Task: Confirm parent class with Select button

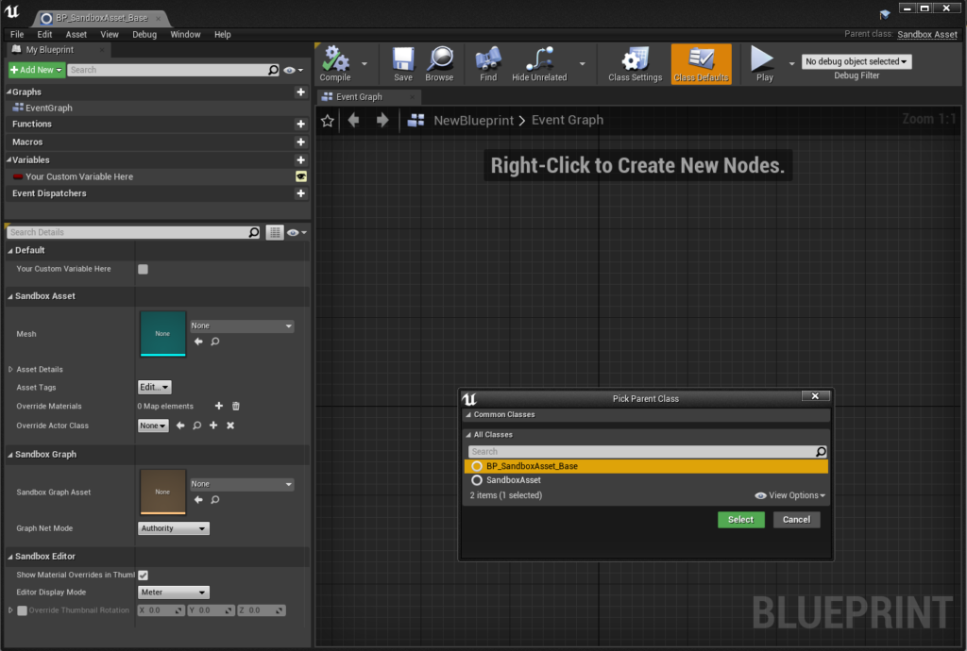Action: coord(740,520)
